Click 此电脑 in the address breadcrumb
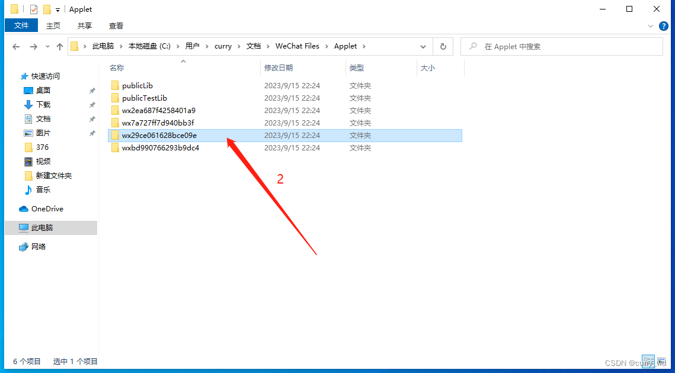675x373 pixels. [104, 46]
